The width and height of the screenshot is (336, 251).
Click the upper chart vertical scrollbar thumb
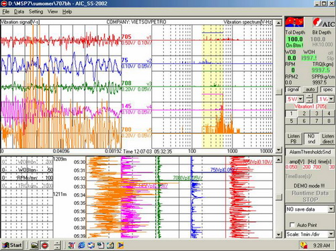[278, 91]
